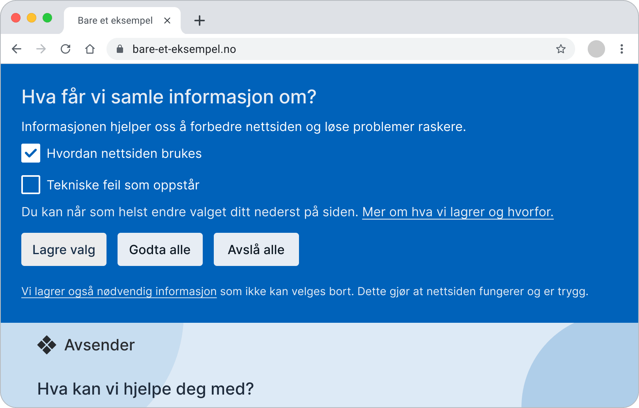Open the profile avatar circle
The image size is (639, 408).
coord(596,49)
